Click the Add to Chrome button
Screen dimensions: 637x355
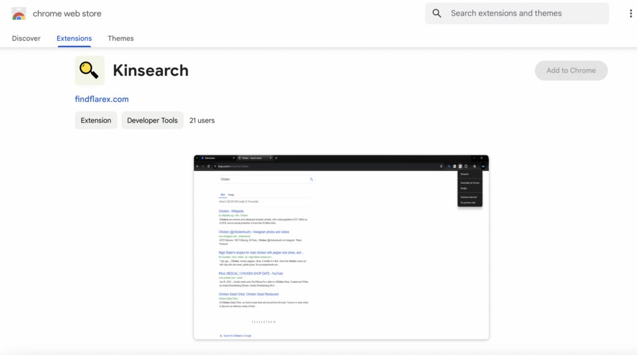click(571, 71)
